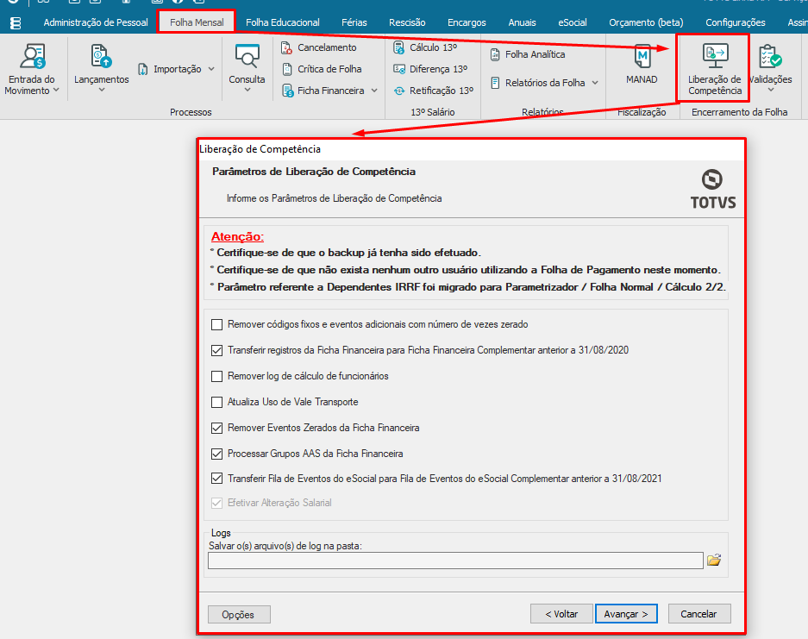The height and width of the screenshot is (639, 808).
Task: Click the Lançamentos icon
Action: [x=101, y=56]
